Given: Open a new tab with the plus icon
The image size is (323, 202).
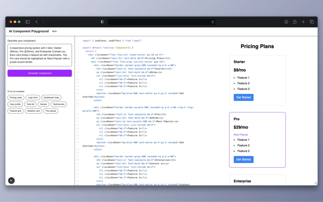Looking at the screenshot, I should click(x=303, y=22).
